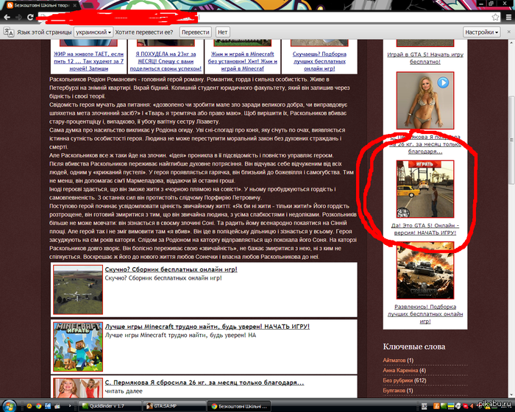The image size is (515, 412).
Task: Open the Я ПОХУДЕЛА на 23кг link
Action: [166, 61]
